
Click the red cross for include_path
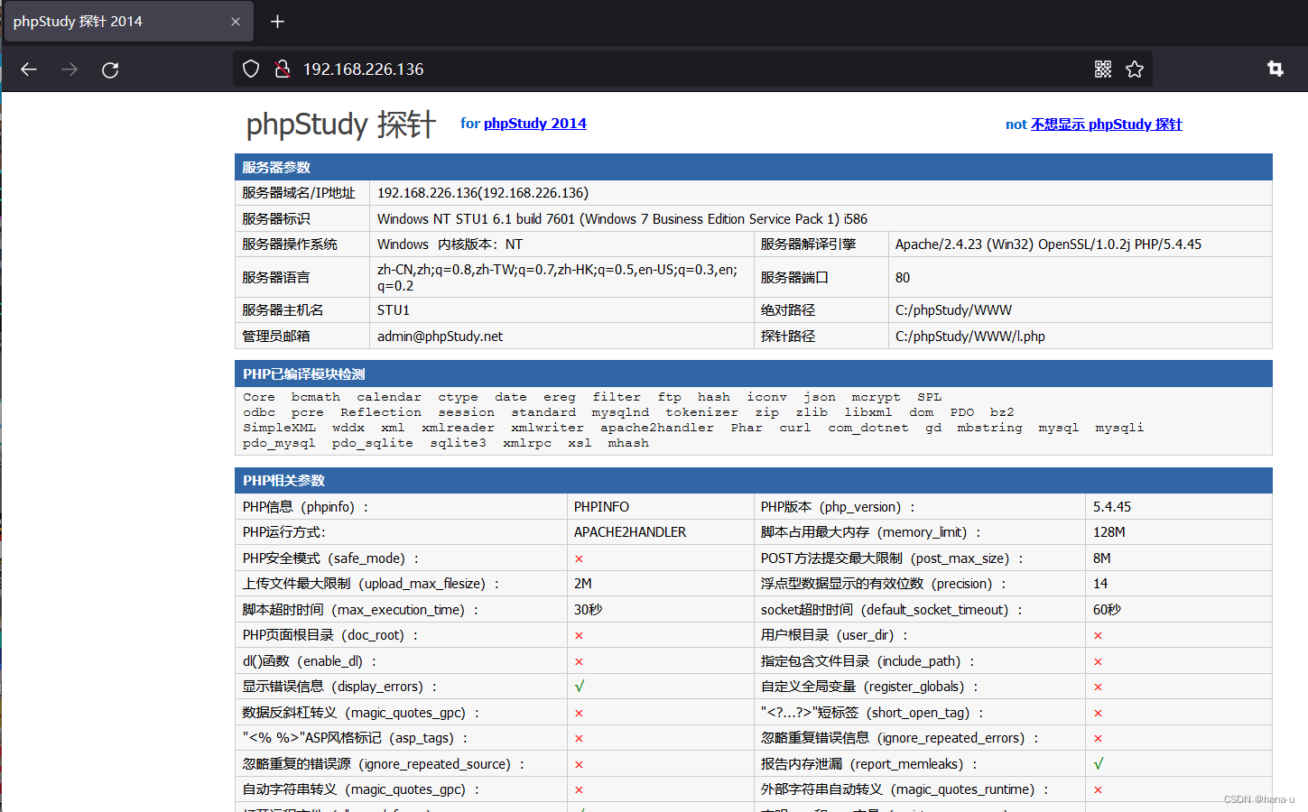(1098, 662)
